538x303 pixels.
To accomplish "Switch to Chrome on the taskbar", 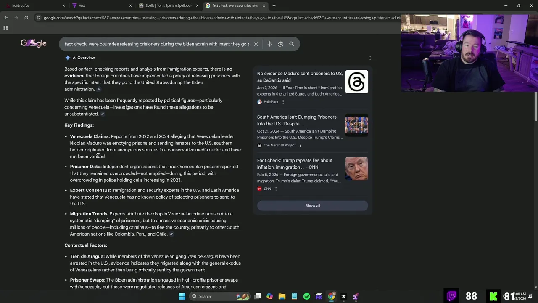I will pos(331,296).
